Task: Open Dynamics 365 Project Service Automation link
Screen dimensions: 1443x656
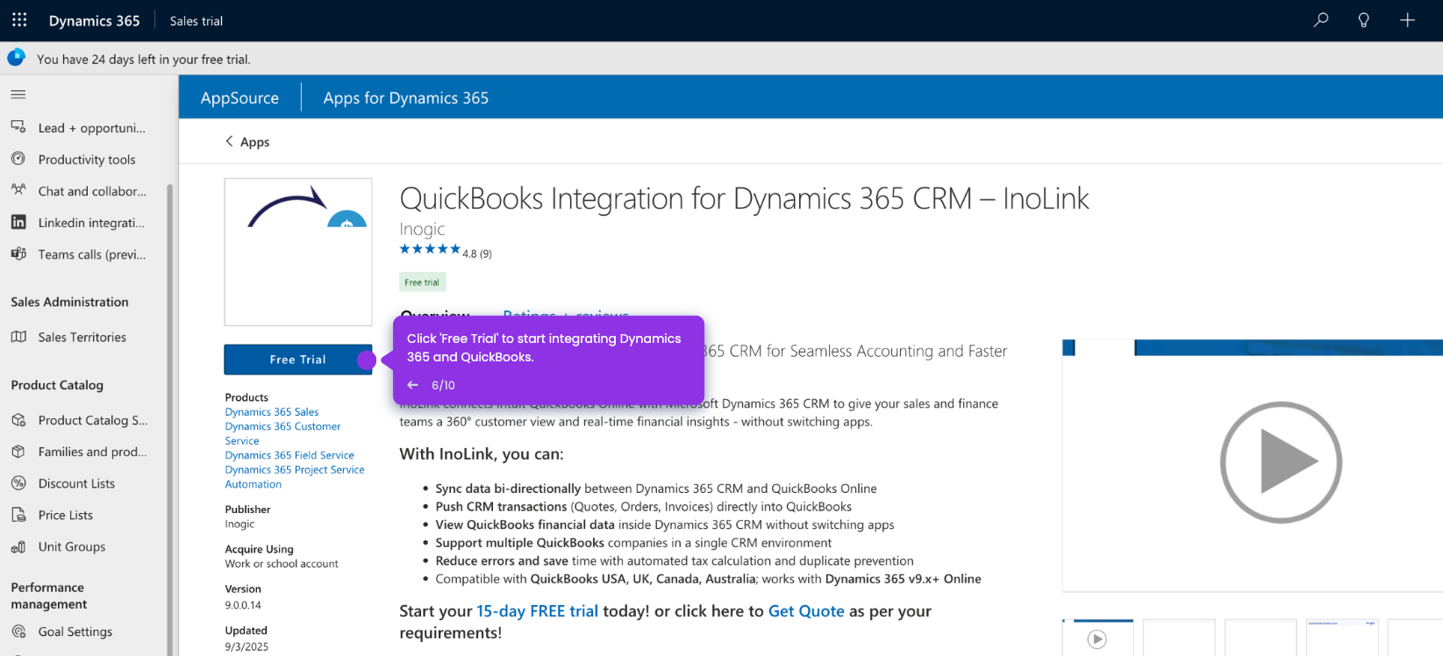Action: click(295, 477)
